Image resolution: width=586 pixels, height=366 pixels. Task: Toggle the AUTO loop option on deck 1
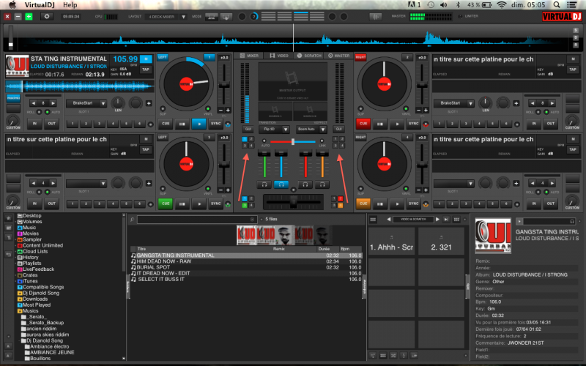[x=47, y=112]
